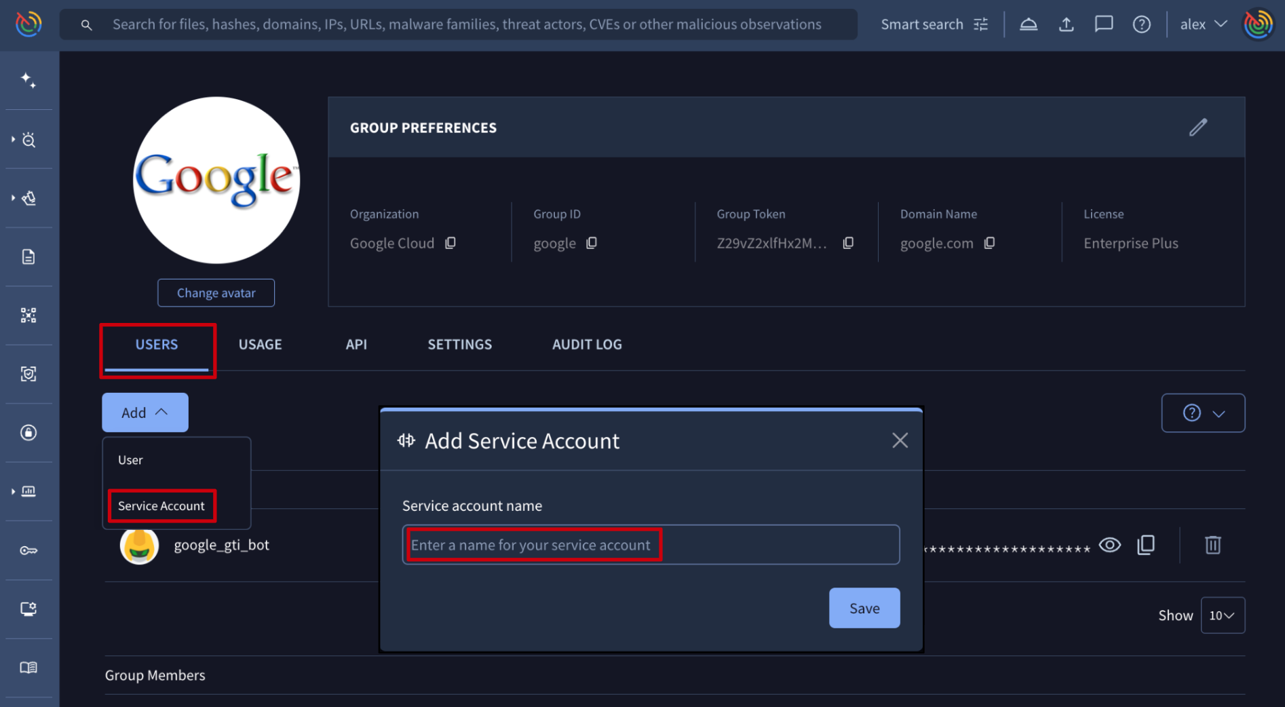Click the Change avatar button
The width and height of the screenshot is (1285, 707).
tap(216, 293)
